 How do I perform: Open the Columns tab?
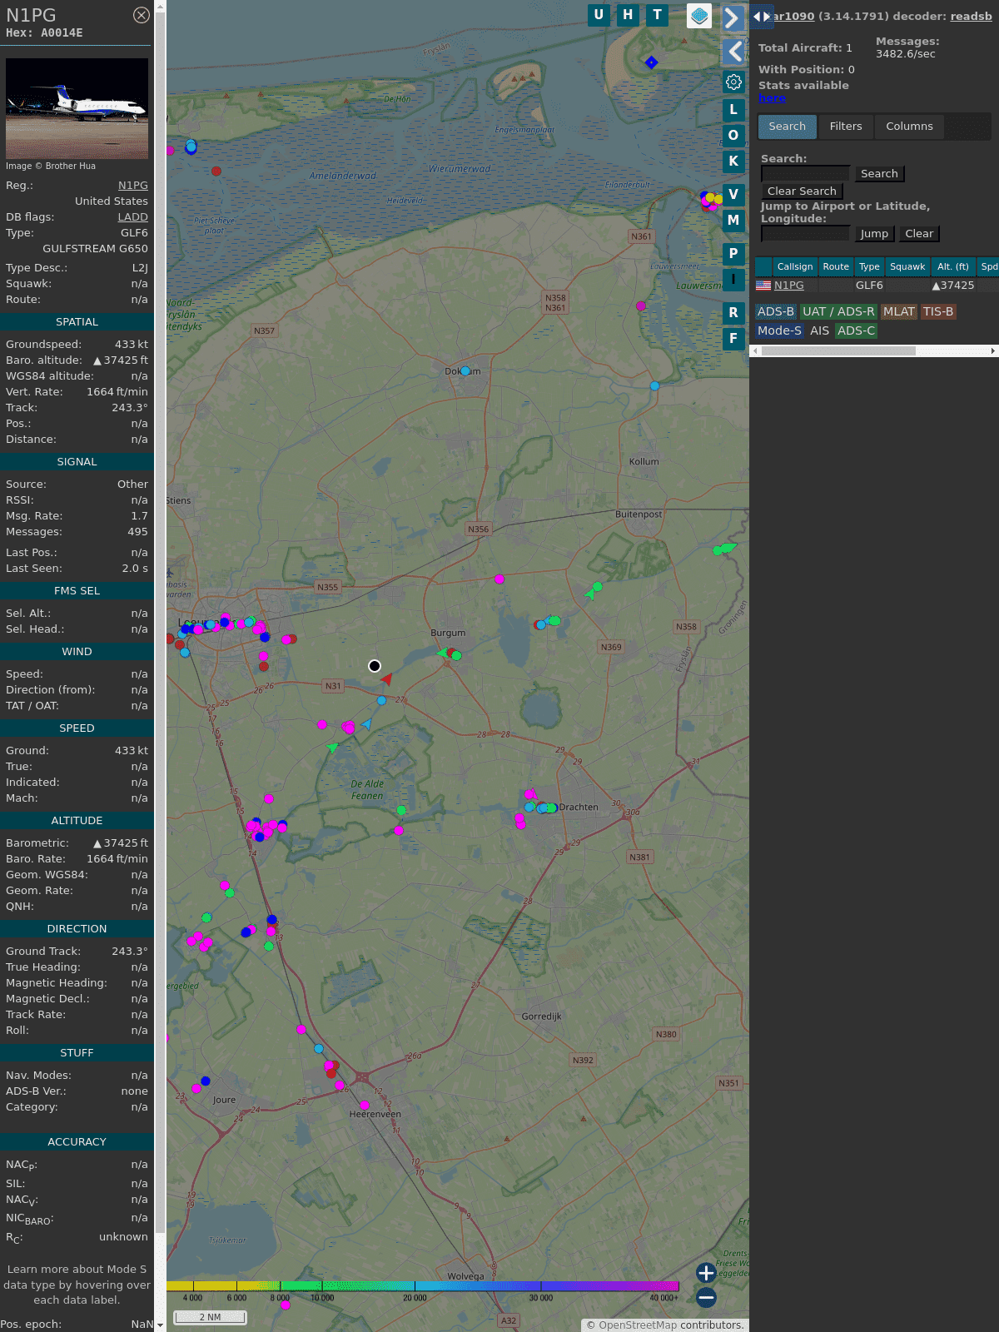909,127
